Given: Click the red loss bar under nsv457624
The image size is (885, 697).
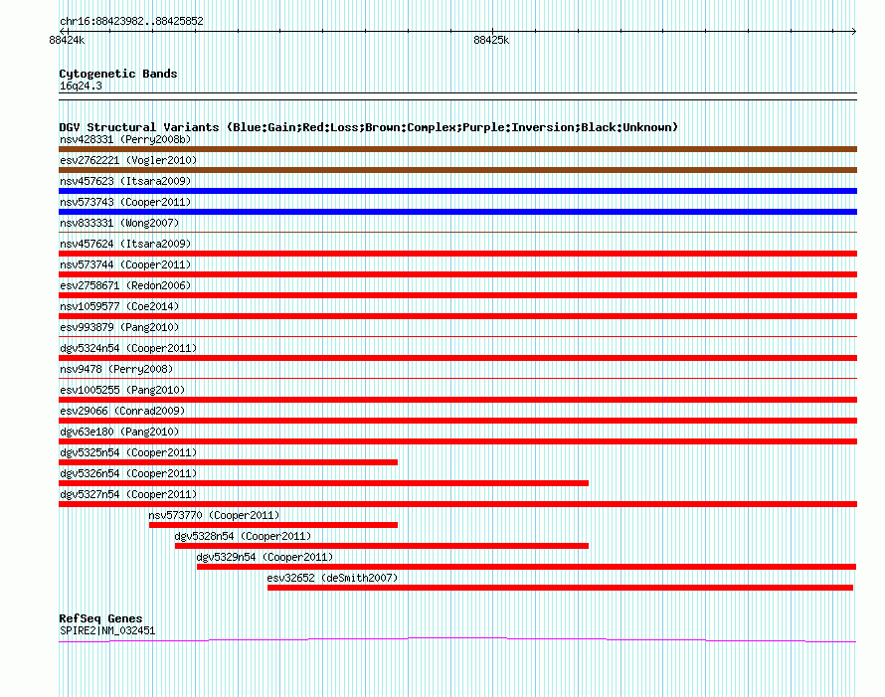Looking at the screenshot, I should click(457, 254).
